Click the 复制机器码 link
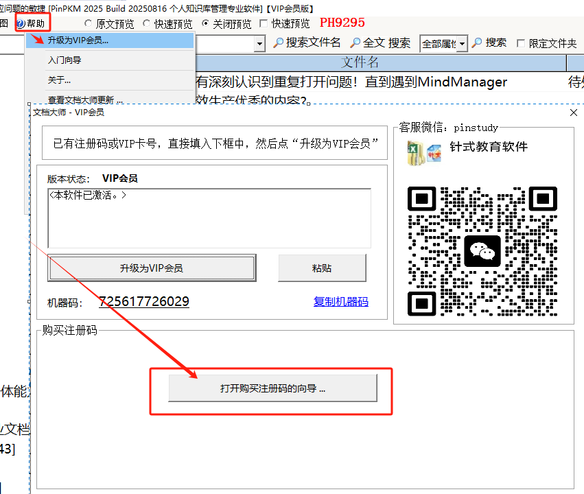The width and height of the screenshot is (584, 494). click(x=340, y=301)
